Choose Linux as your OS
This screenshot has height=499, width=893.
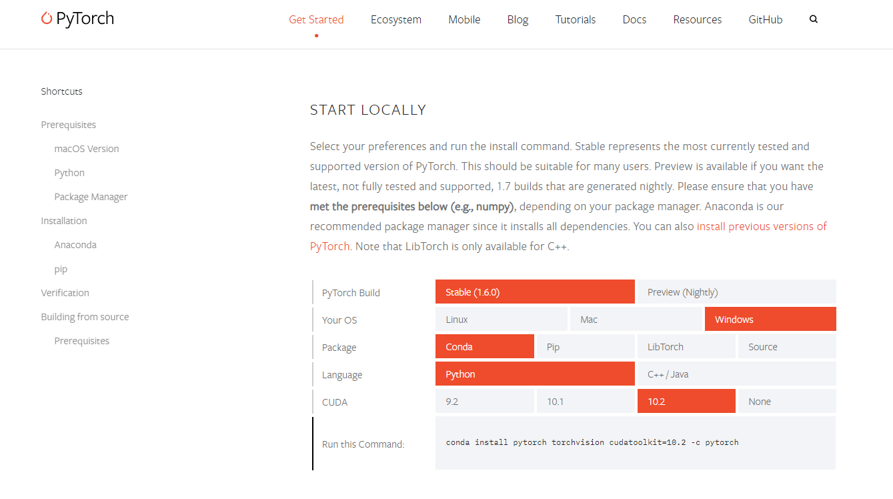coord(502,320)
